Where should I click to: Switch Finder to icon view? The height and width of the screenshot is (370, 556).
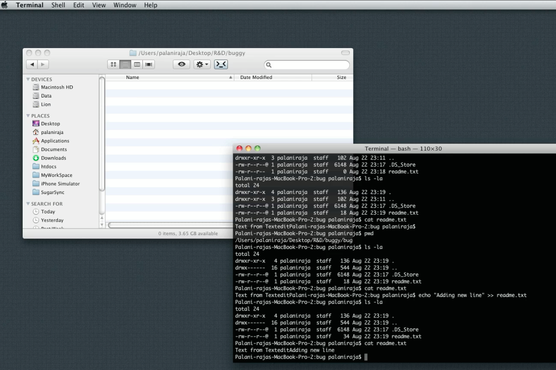point(113,65)
